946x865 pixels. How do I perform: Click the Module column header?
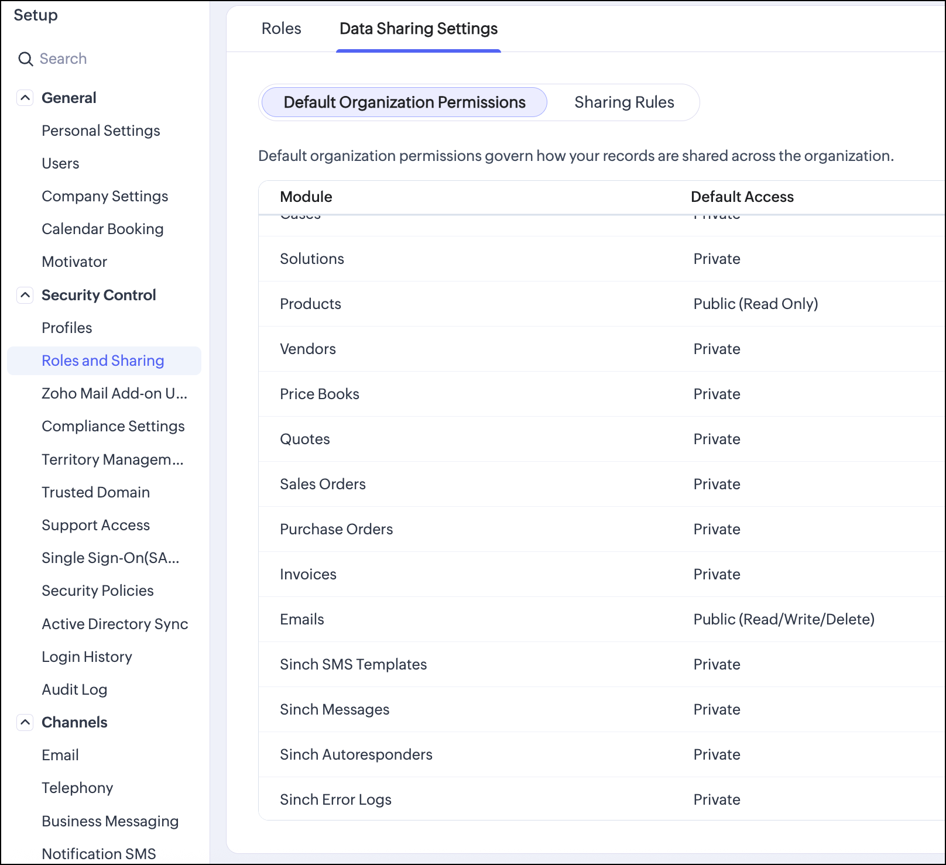(x=306, y=197)
